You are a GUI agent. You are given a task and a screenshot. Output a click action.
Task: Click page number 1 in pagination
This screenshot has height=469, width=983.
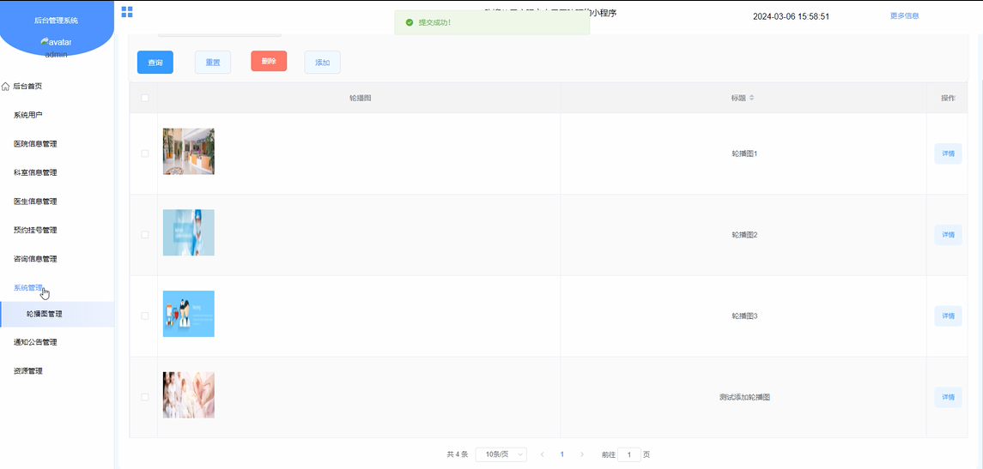pos(562,454)
